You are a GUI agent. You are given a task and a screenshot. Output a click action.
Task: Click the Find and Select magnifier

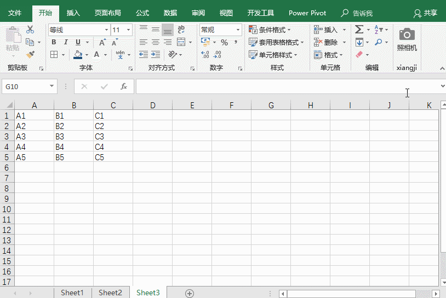pyautogui.click(x=378, y=42)
